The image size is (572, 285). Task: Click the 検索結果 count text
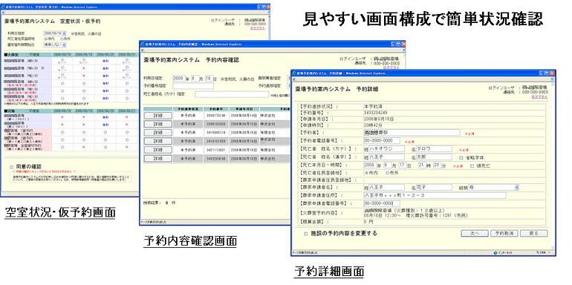click(160, 202)
